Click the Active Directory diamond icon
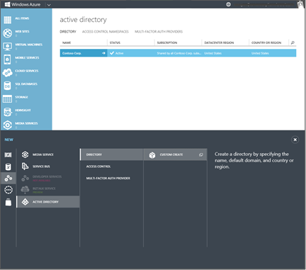This screenshot has height=270, width=306. [25, 202]
